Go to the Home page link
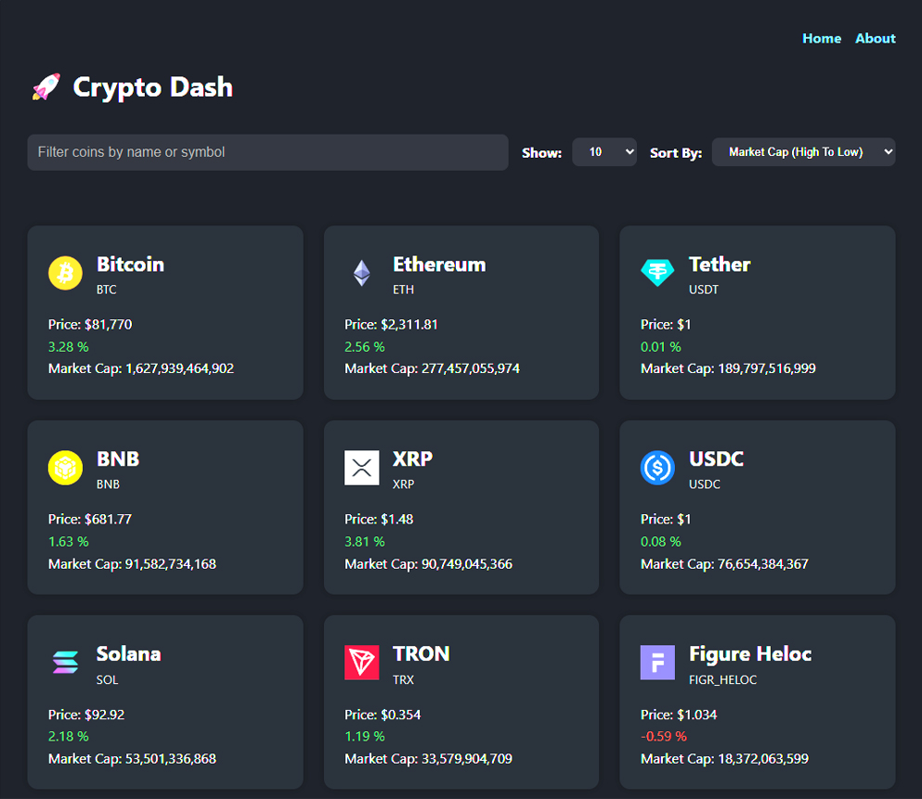The height and width of the screenshot is (799, 922). pyautogui.click(x=822, y=38)
